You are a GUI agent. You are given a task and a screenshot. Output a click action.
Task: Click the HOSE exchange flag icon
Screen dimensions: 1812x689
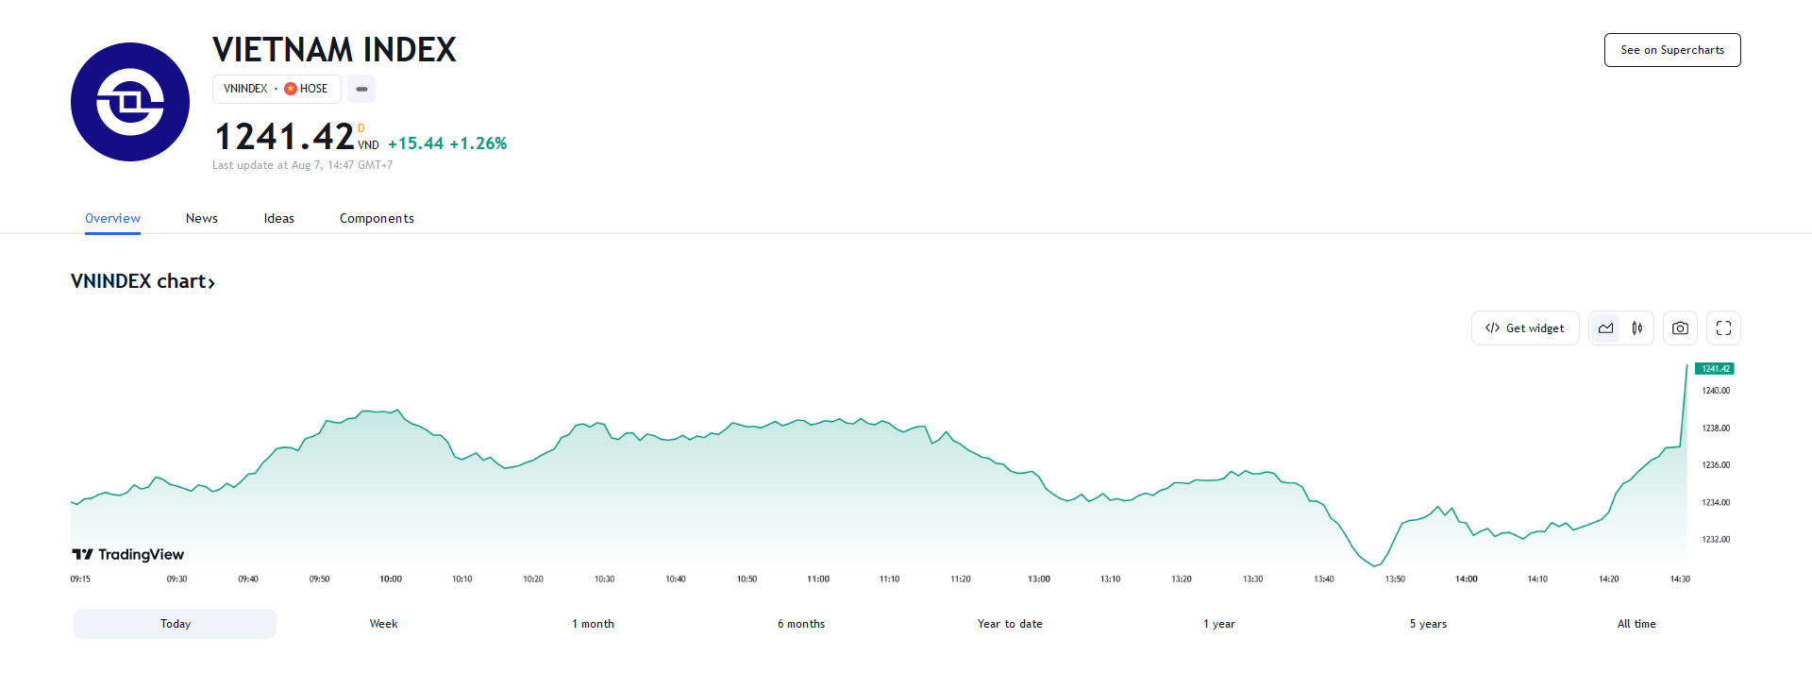click(x=291, y=89)
